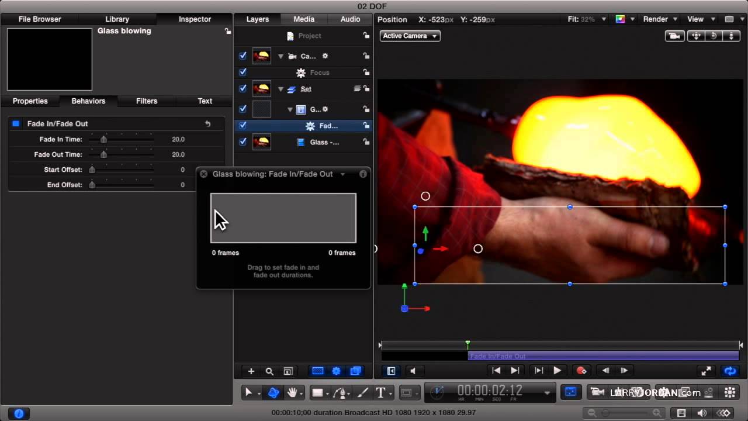Go to end of project button

(515, 371)
